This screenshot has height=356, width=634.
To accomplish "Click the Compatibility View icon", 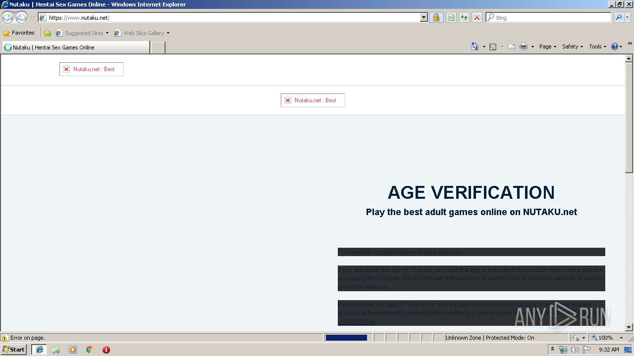I will 451,18.
